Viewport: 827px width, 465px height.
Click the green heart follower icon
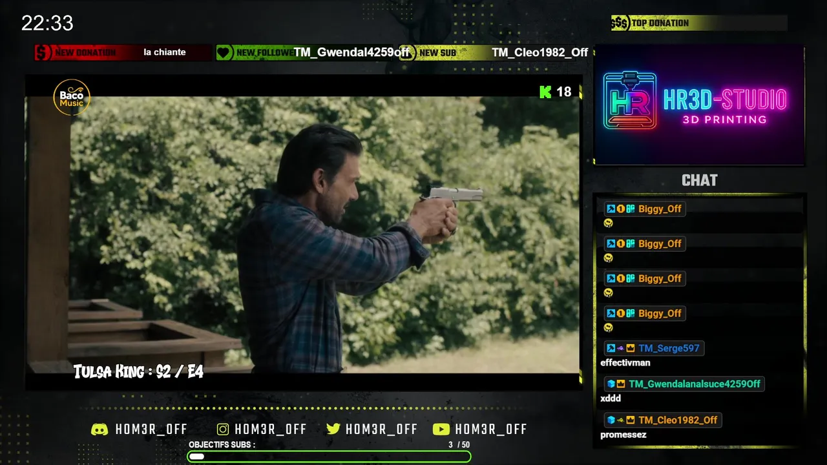point(224,52)
